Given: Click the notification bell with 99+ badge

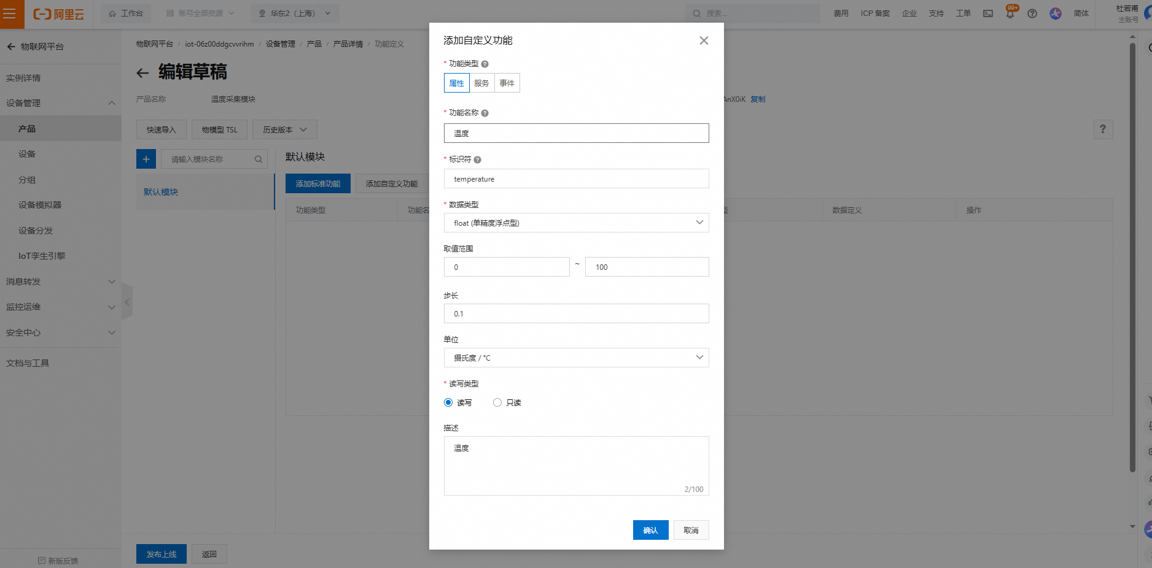Looking at the screenshot, I should click(1010, 13).
